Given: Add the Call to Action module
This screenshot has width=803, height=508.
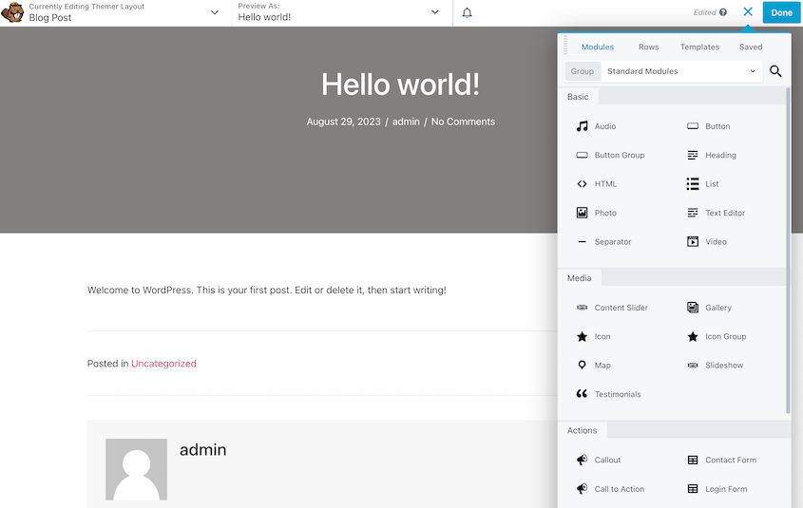Looking at the screenshot, I should [610, 489].
